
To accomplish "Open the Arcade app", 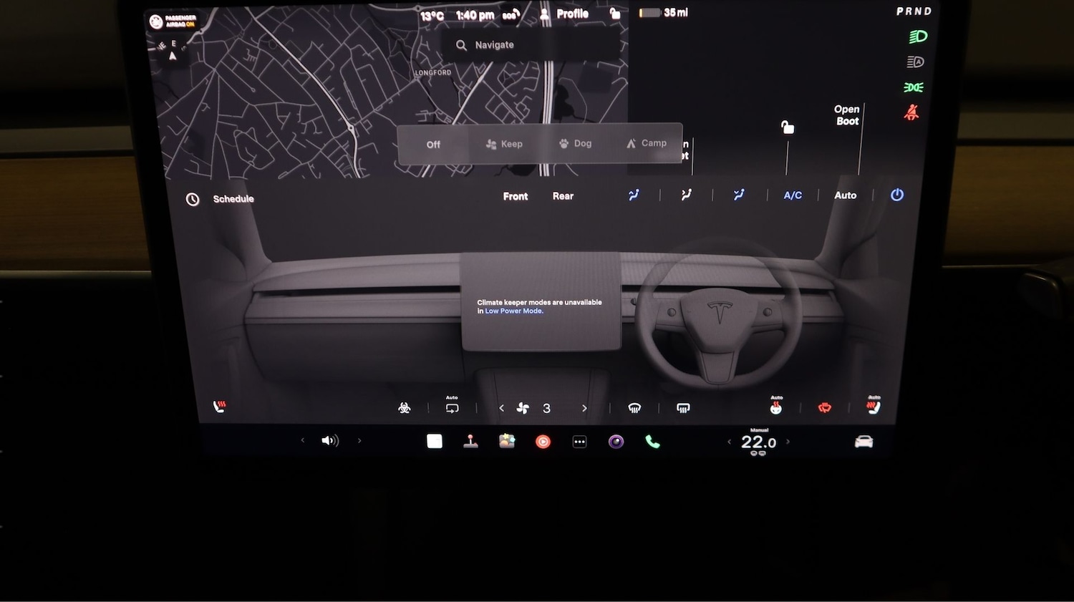I will pos(472,441).
